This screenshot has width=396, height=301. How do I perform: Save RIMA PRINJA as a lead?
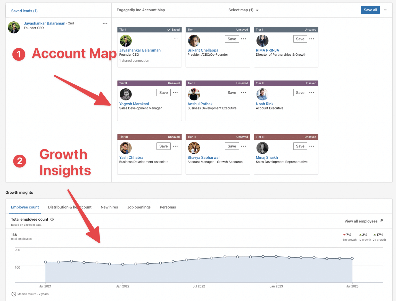click(x=300, y=39)
